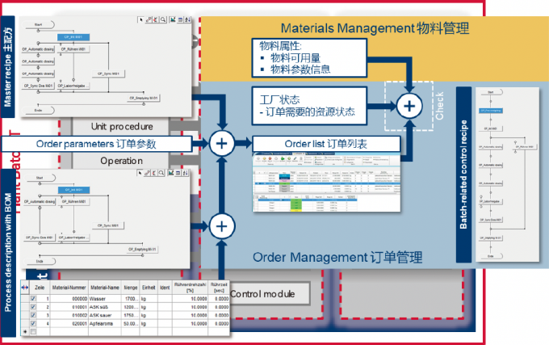Click the Start node in Master recipe
Image resolution: width=549 pixels, height=345 pixels.
coord(39,24)
